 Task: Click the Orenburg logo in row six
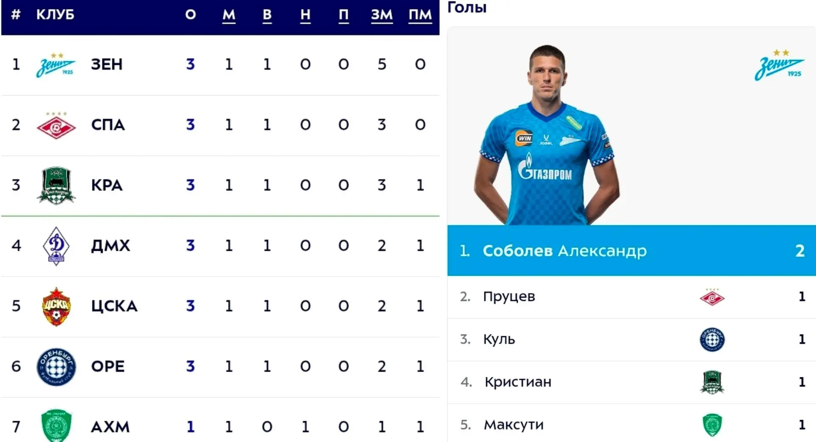[x=56, y=367]
